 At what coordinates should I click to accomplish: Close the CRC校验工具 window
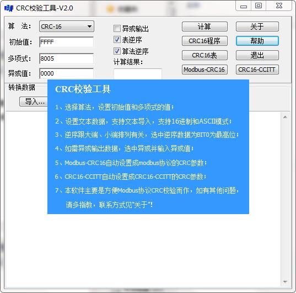pos(279,6)
